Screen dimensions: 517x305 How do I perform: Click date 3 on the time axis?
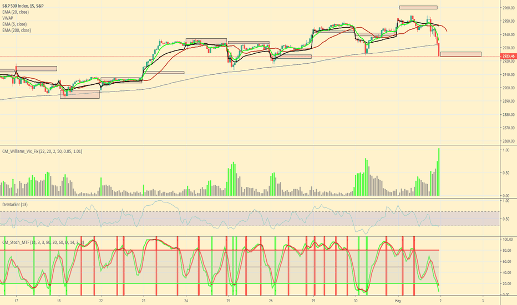[x=483, y=301]
